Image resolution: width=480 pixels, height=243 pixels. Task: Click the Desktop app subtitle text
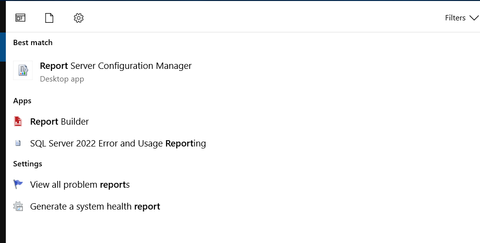click(x=62, y=79)
